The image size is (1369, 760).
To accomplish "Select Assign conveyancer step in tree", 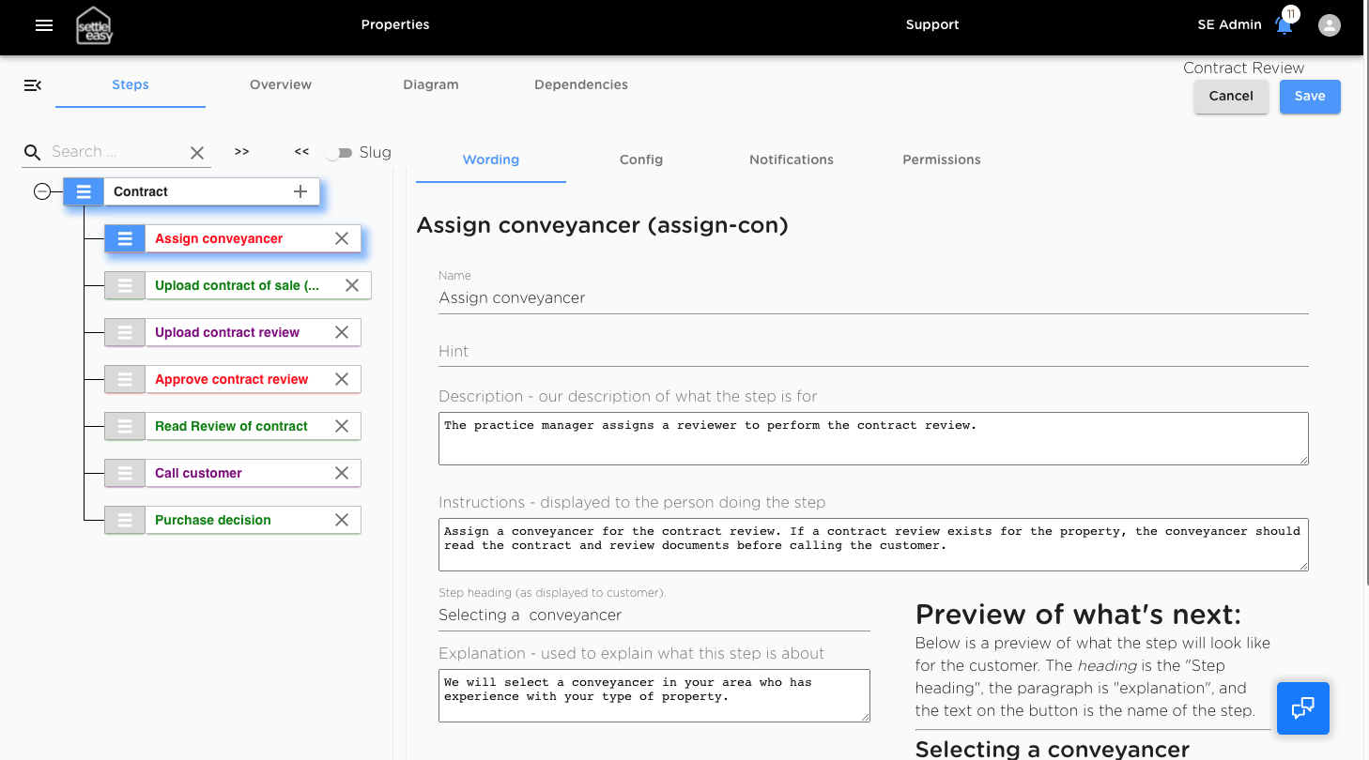I will 219,238.
